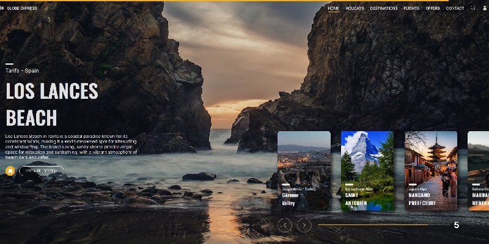Screen dimensions: 489x244
Task: Advance to next slide arrow
Action: (304, 225)
